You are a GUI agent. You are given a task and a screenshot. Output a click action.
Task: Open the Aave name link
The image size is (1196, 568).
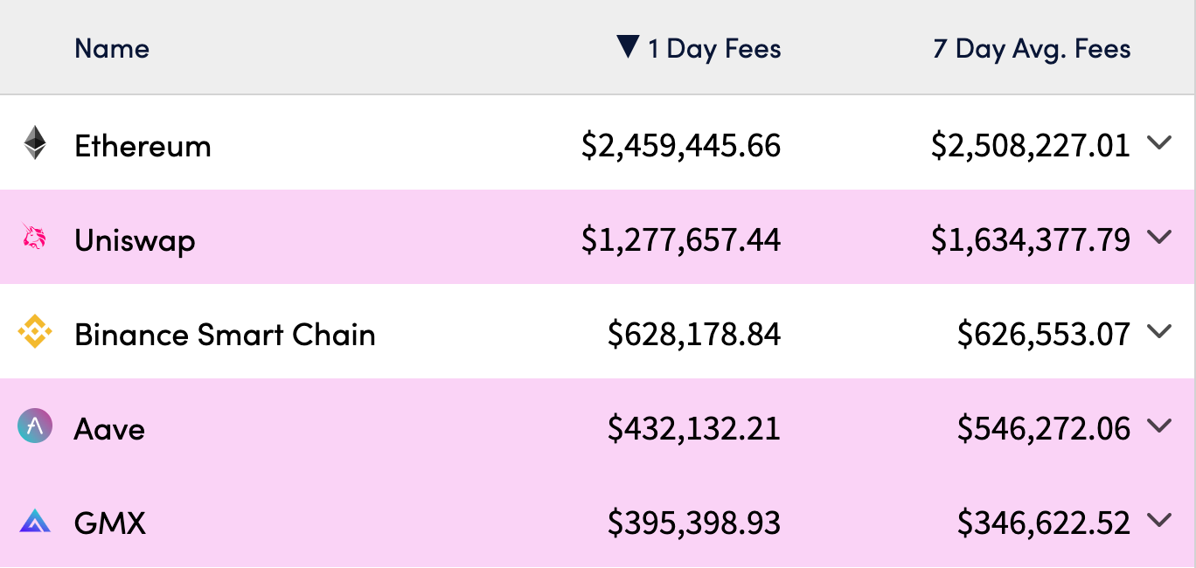(109, 429)
